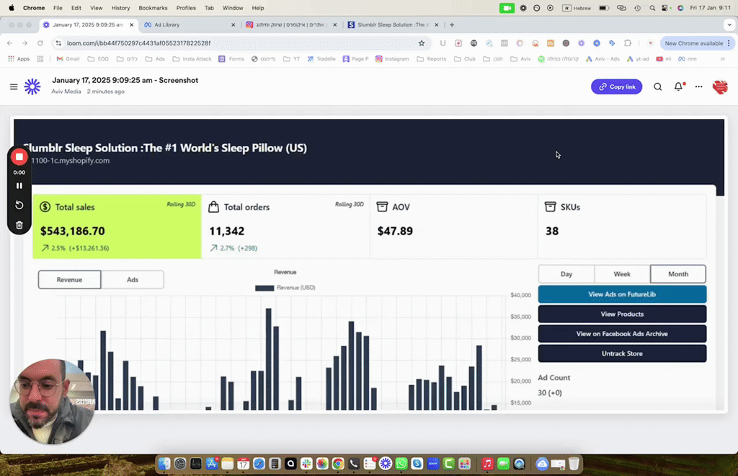
Task: Open the user profile avatar
Action: click(720, 87)
